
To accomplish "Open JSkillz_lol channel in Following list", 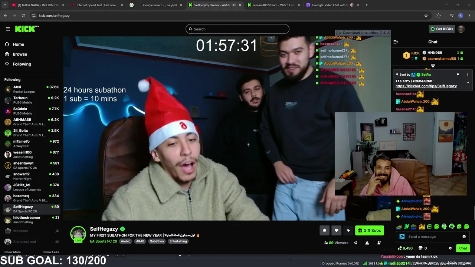I will (x=32, y=187).
